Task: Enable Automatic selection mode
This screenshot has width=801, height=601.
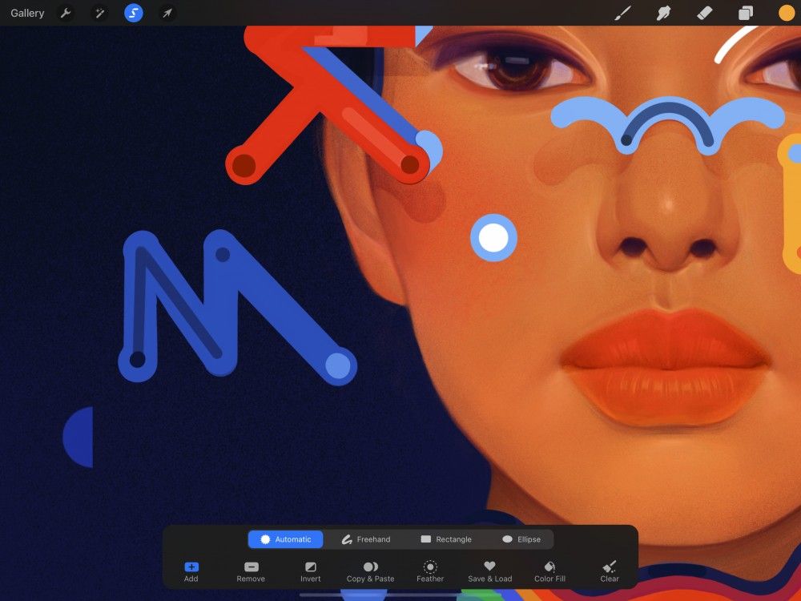Action: [285, 538]
